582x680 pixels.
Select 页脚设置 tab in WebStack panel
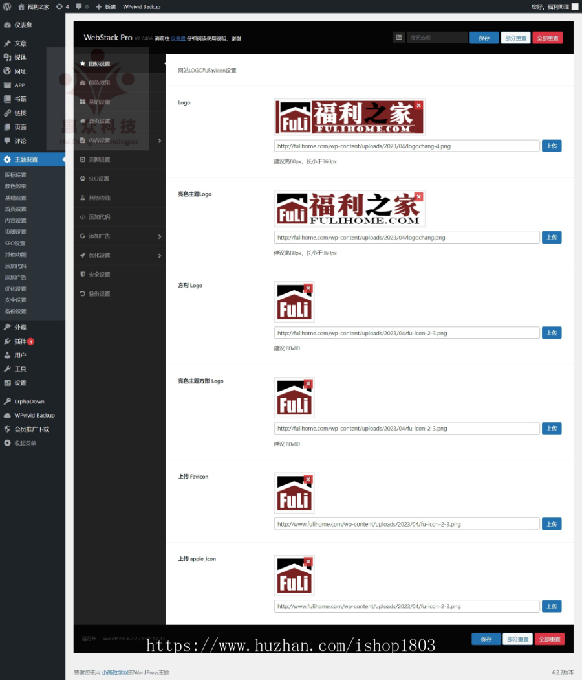click(120, 159)
